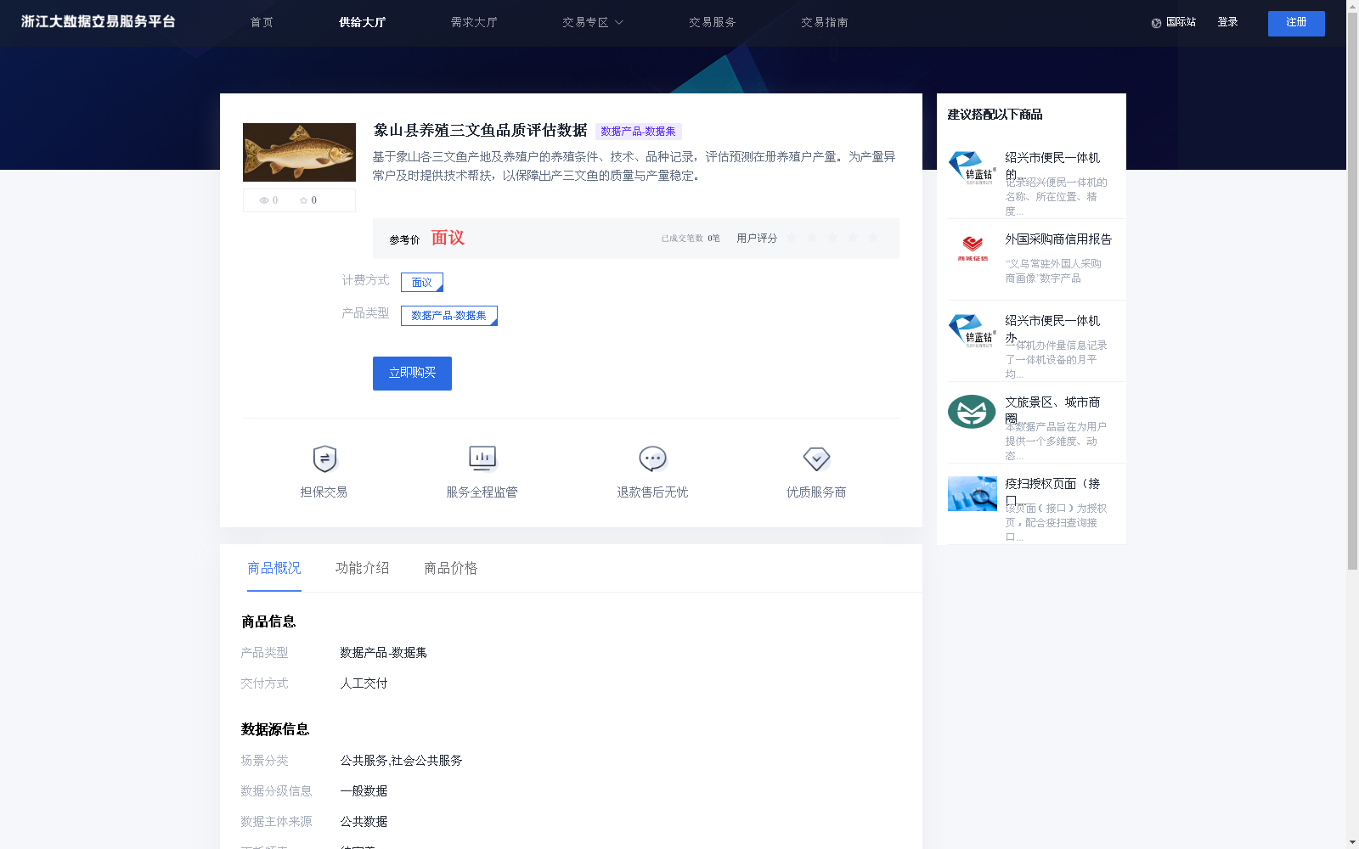Click the 国际站 link

[x=1181, y=22]
